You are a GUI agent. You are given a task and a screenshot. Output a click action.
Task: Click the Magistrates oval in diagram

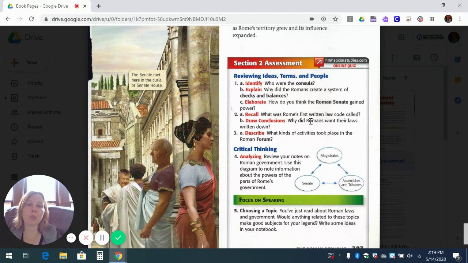329,156
